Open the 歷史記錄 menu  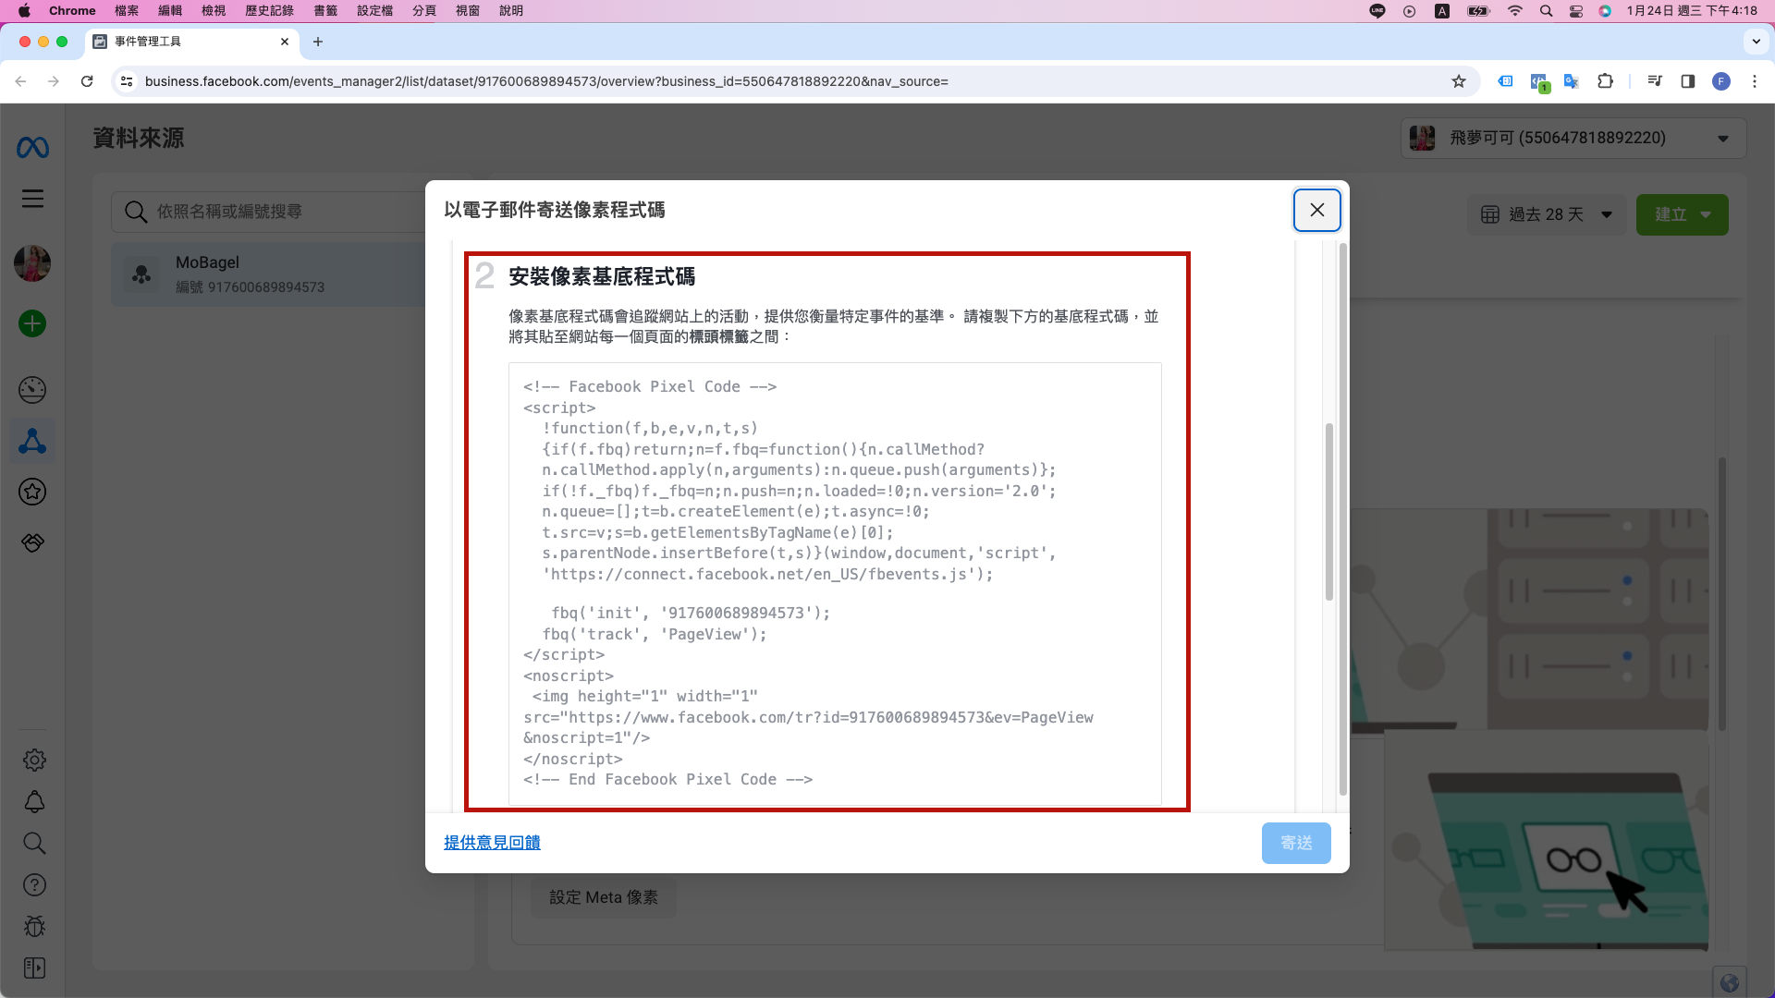269,11
